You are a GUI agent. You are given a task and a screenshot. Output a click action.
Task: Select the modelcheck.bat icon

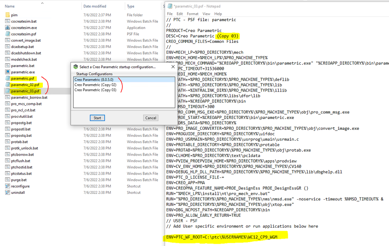(x=7, y=59)
